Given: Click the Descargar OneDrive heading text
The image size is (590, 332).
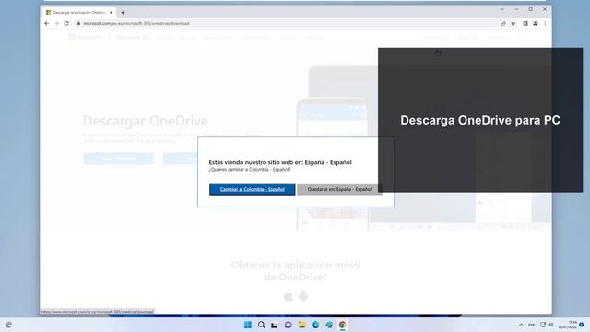Looking at the screenshot, I should click(x=146, y=121).
